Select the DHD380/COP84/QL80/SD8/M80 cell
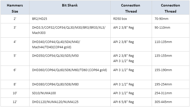190x107 pixels. [x=55, y=84]
